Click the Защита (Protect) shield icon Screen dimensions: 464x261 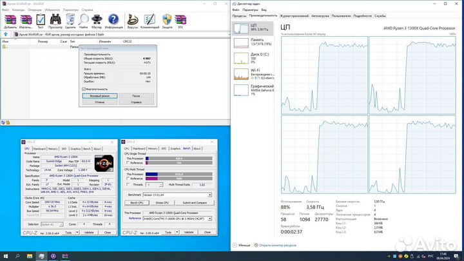(x=167, y=20)
